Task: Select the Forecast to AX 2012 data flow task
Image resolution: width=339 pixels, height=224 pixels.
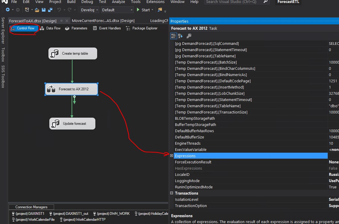Action: [72, 89]
